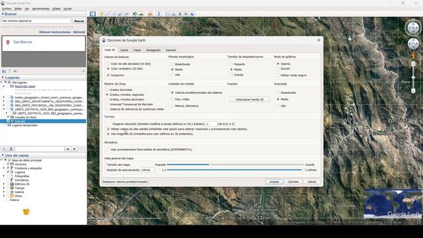Image resolution: width=423 pixels, height=238 pixels.
Task: Open the Añadir menu
Action: (x=56, y=9)
